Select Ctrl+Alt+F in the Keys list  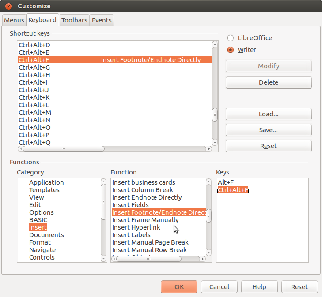point(233,190)
